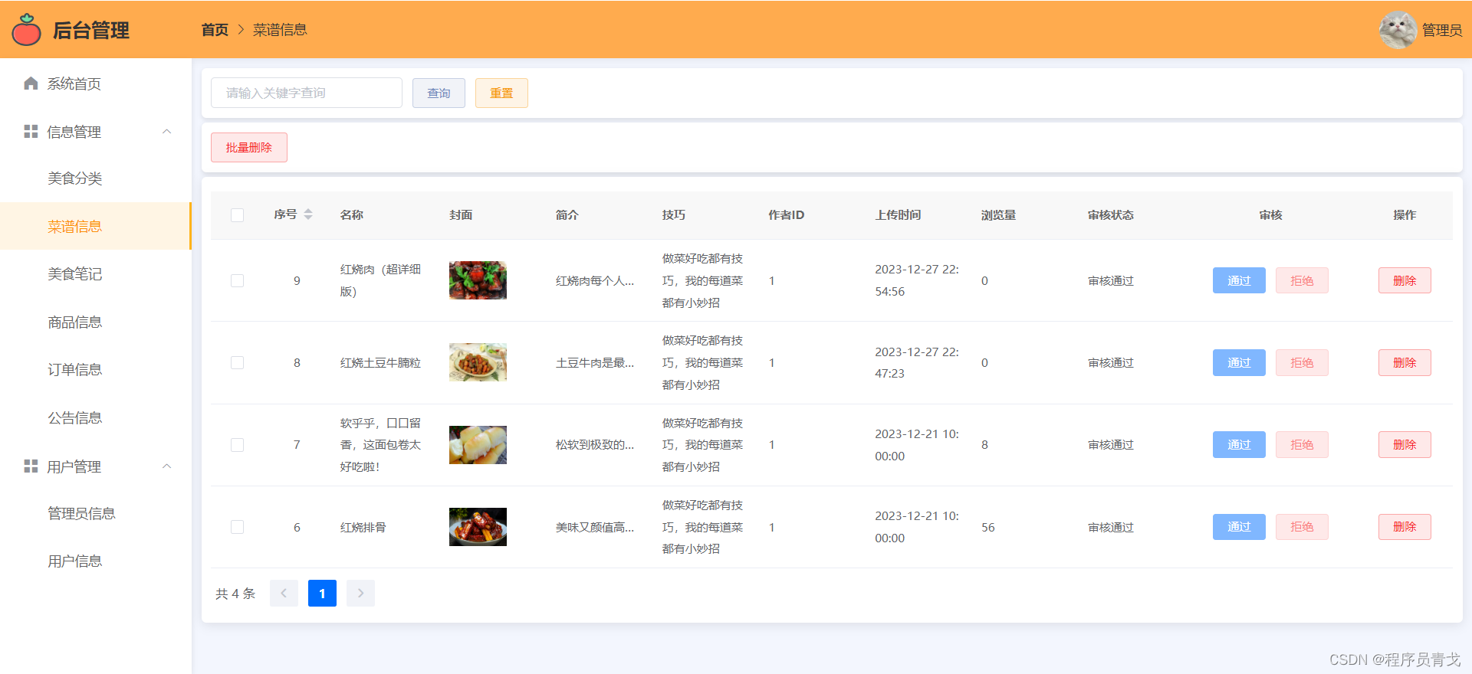Screen dimensions: 1472x674
Task: Click the 红烧排骨 name cell
Action: click(x=363, y=527)
